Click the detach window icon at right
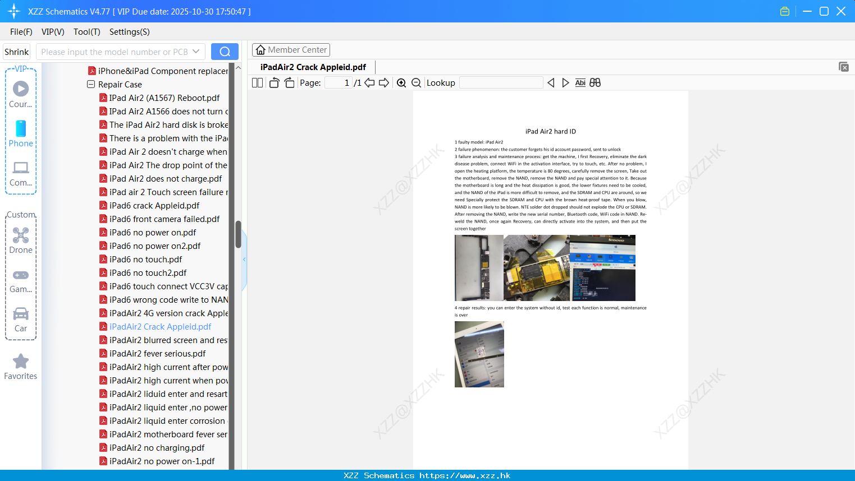The height and width of the screenshot is (481, 855). (843, 67)
